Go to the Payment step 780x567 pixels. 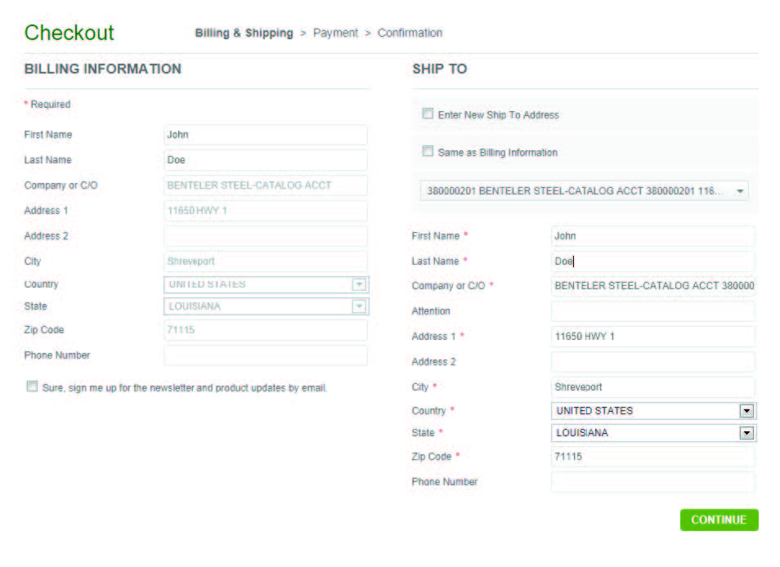[x=335, y=33]
